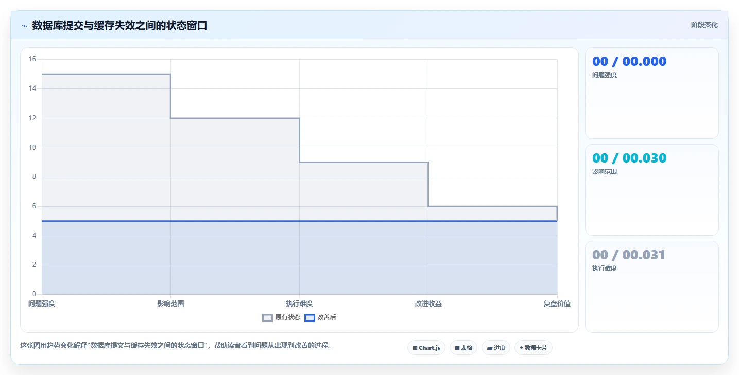This screenshot has width=739, height=375.
Task: Click the 复盘价值 x-axis label
Action: click(557, 303)
